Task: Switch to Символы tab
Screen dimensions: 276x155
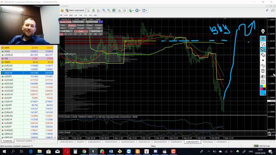Action: tap(8, 141)
